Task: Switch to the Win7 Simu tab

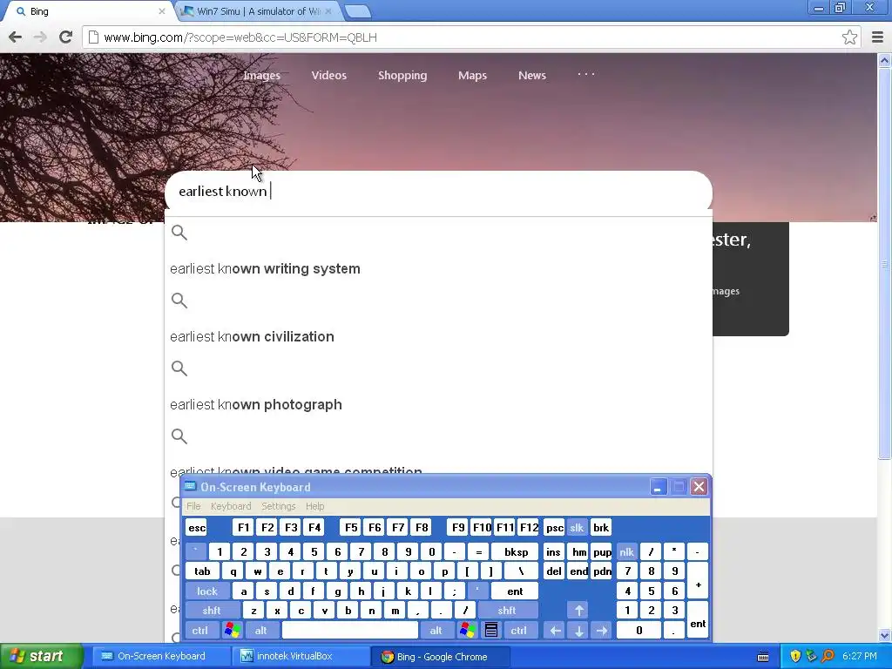Action: (258, 10)
